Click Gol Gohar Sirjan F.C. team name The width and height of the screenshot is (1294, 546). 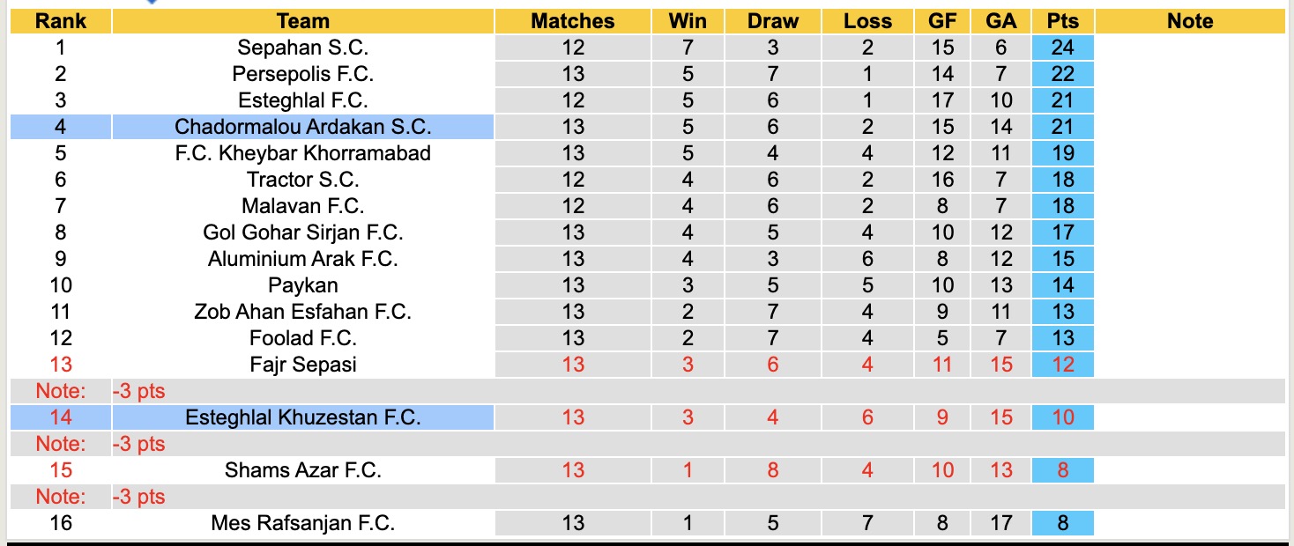[302, 232]
